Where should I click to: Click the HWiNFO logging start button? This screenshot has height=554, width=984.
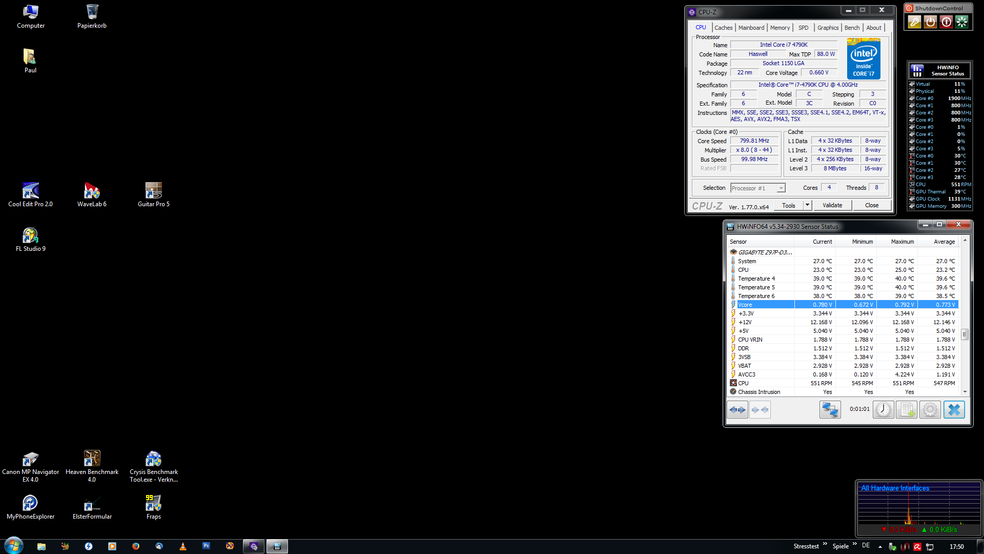pos(906,409)
